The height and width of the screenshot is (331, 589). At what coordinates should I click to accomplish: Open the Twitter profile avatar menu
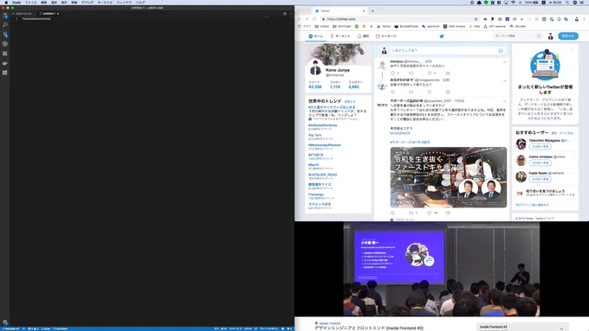click(x=550, y=36)
